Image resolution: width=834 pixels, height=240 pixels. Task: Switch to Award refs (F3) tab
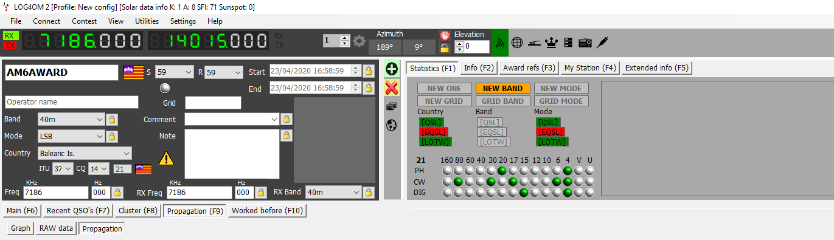tap(529, 68)
